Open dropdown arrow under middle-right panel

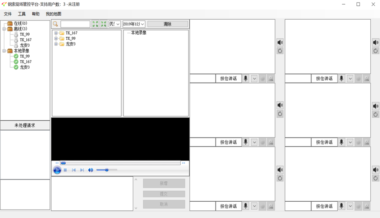pos(350,142)
